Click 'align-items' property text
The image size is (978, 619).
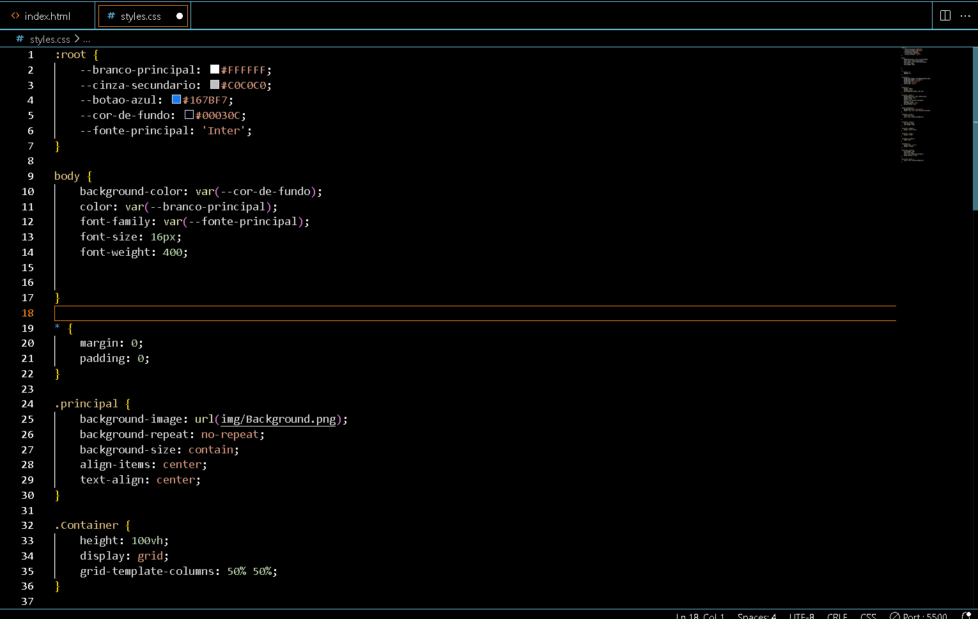[x=115, y=465]
